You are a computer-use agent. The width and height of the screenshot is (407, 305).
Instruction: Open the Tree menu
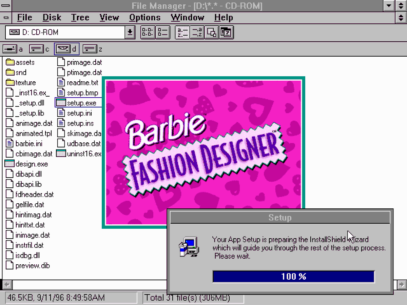(80, 18)
